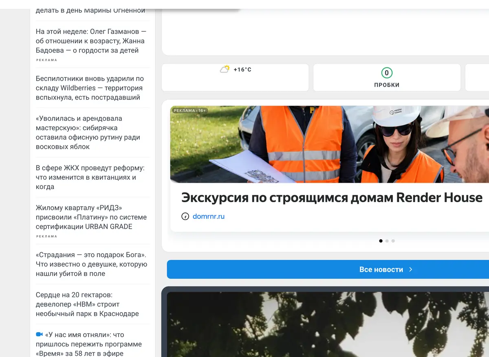Read the Wildberries drone strike story
The width and height of the screenshot is (489, 357).
click(90, 88)
